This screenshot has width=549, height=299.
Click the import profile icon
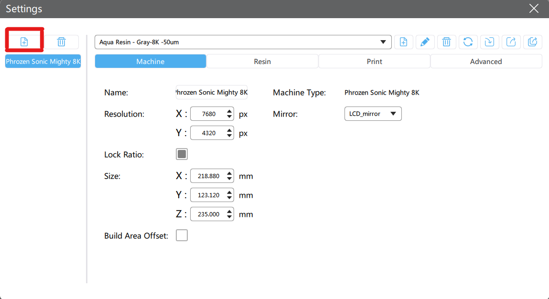489,42
